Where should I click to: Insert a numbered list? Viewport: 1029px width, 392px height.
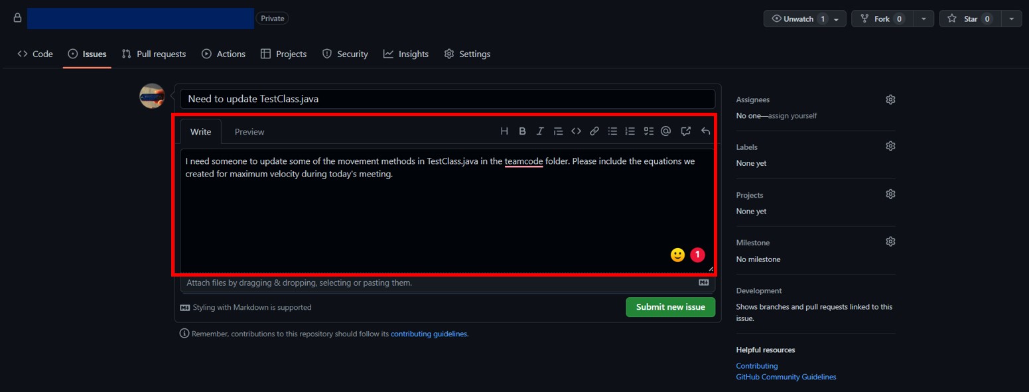[x=630, y=131]
